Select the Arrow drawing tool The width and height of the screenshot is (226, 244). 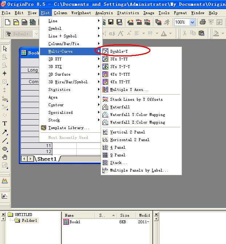pos(5,132)
